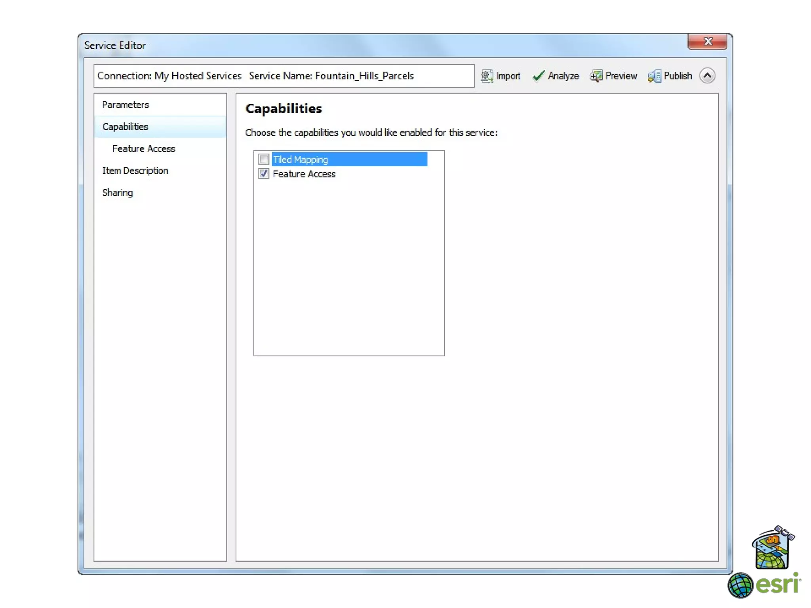
Task: Select the Tiled Mapping list row
Action: click(x=348, y=159)
